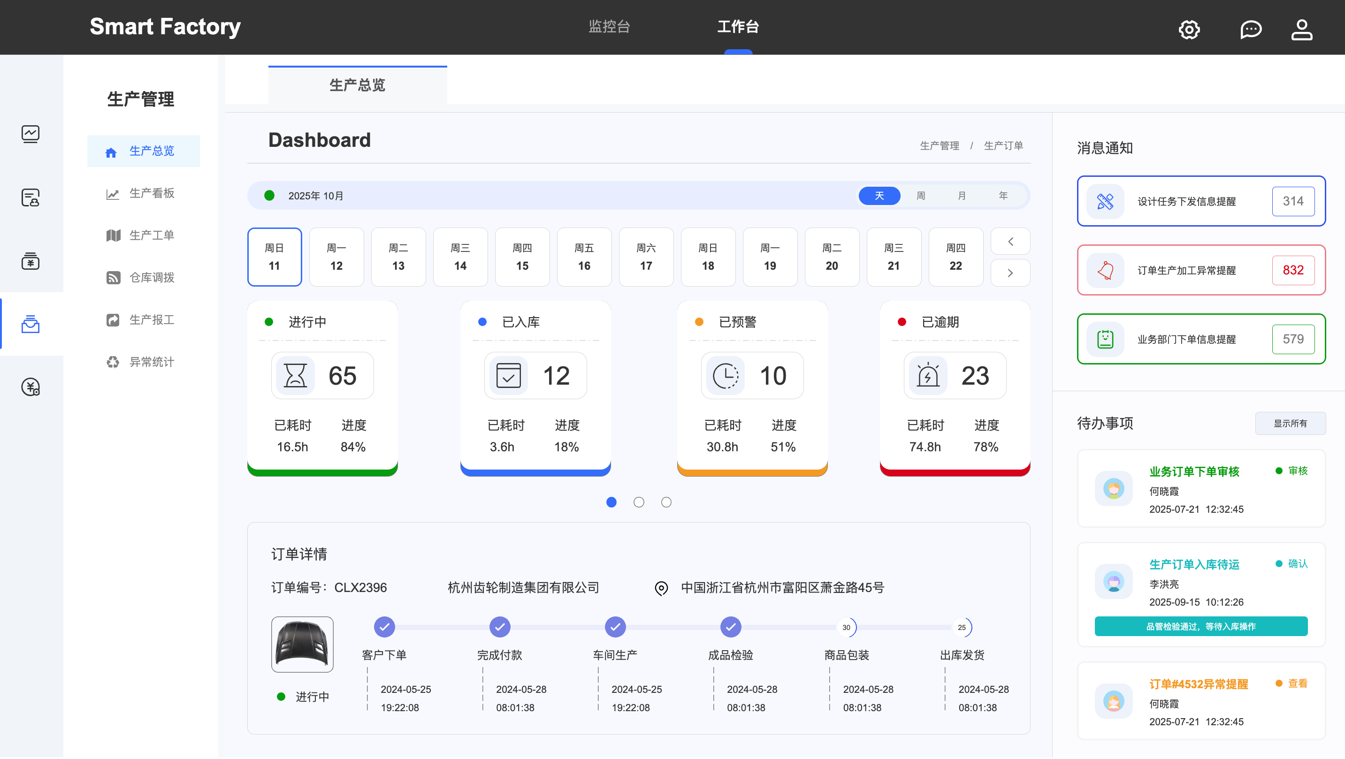Open the settings gear icon
The width and height of the screenshot is (1345, 759).
coord(1189,29)
